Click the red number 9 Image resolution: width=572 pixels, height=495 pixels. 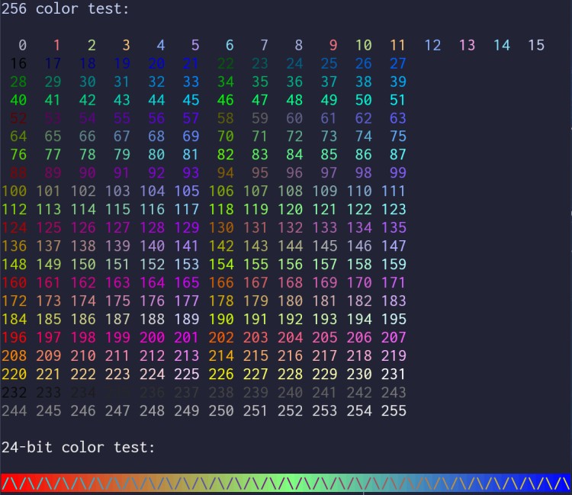333,45
